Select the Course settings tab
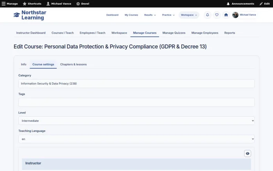Viewport: 273px width, 171px height. click(x=43, y=64)
